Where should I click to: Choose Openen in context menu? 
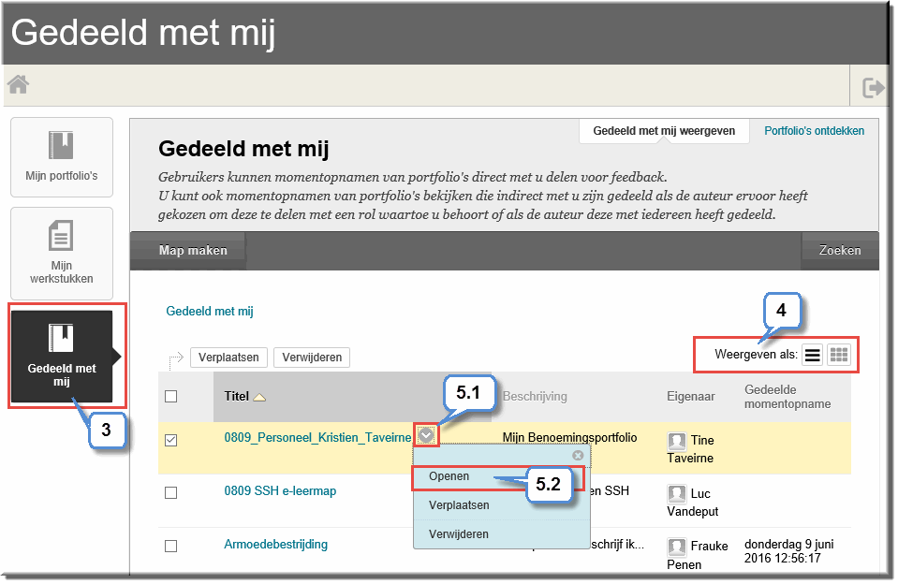[449, 476]
